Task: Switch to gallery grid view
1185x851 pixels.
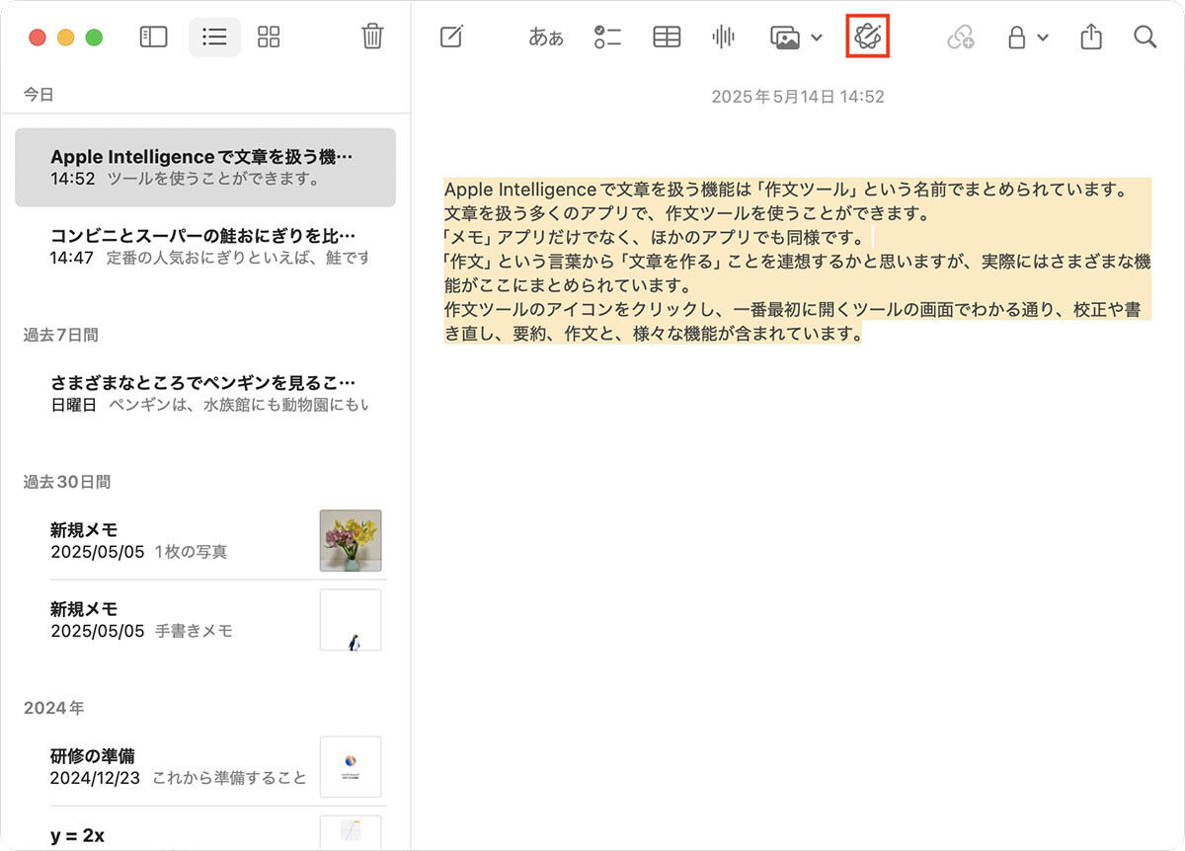Action: pos(269,38)
